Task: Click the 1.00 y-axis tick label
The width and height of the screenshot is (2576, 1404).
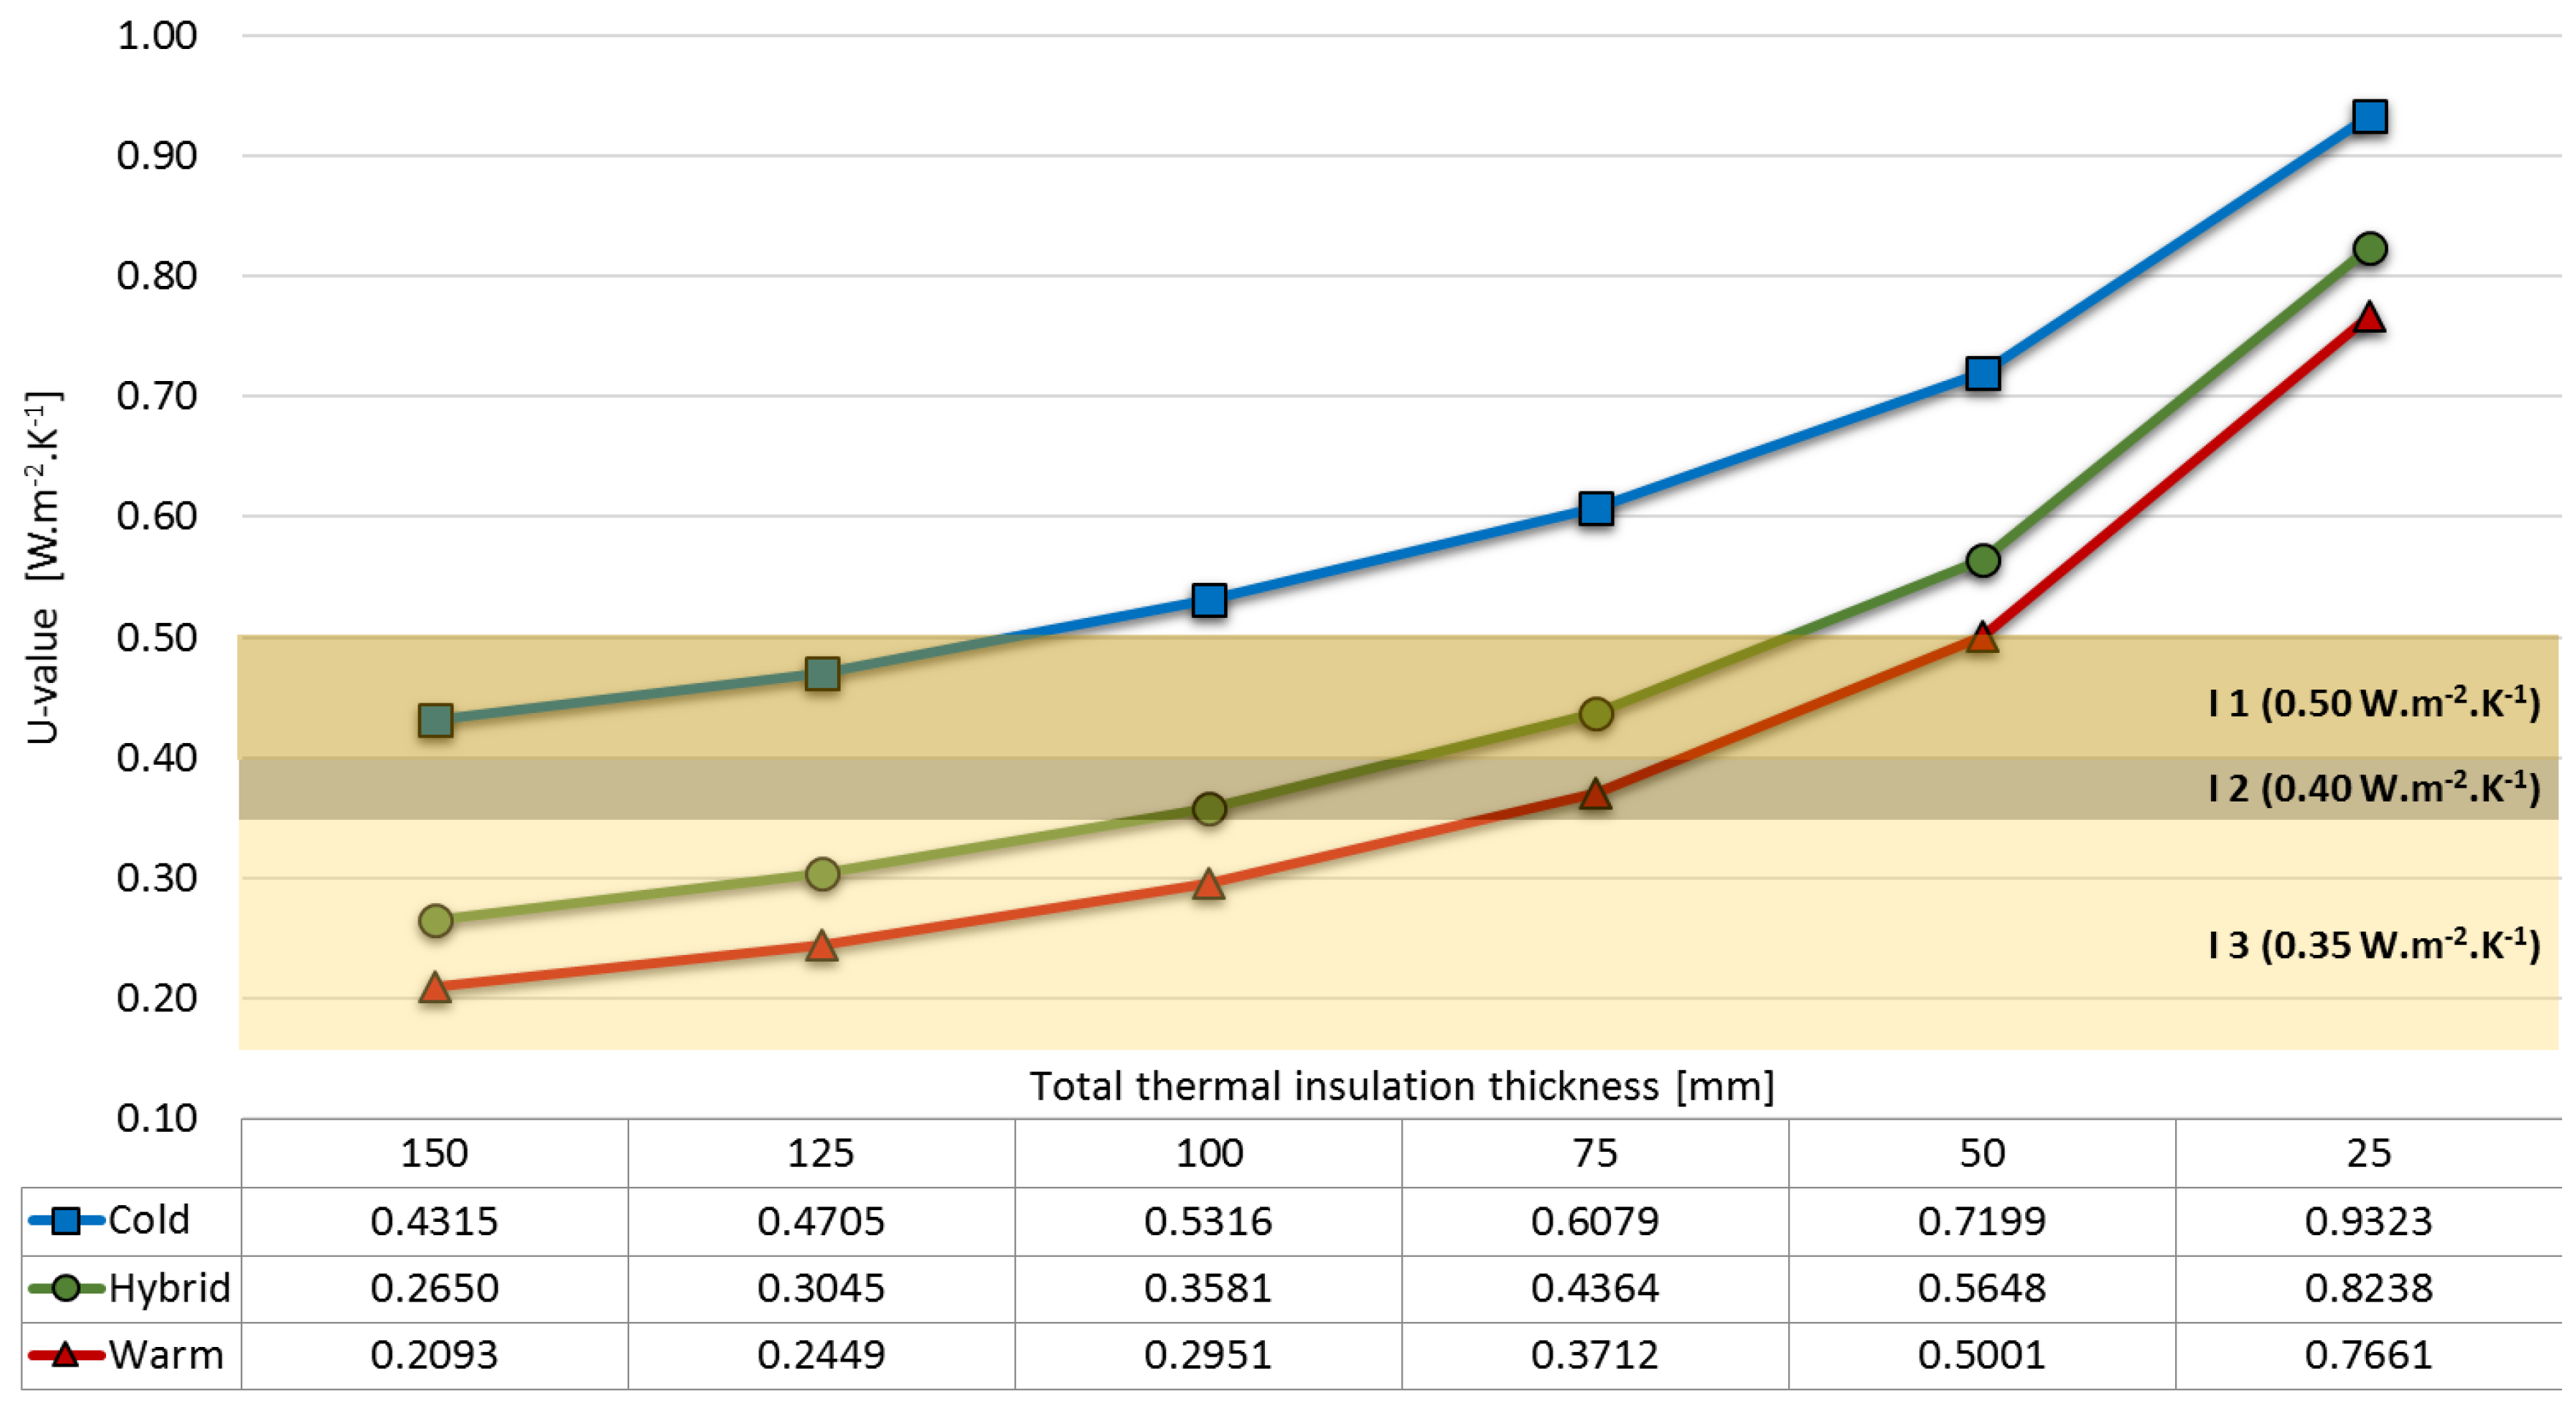Action: pos(157,36)
